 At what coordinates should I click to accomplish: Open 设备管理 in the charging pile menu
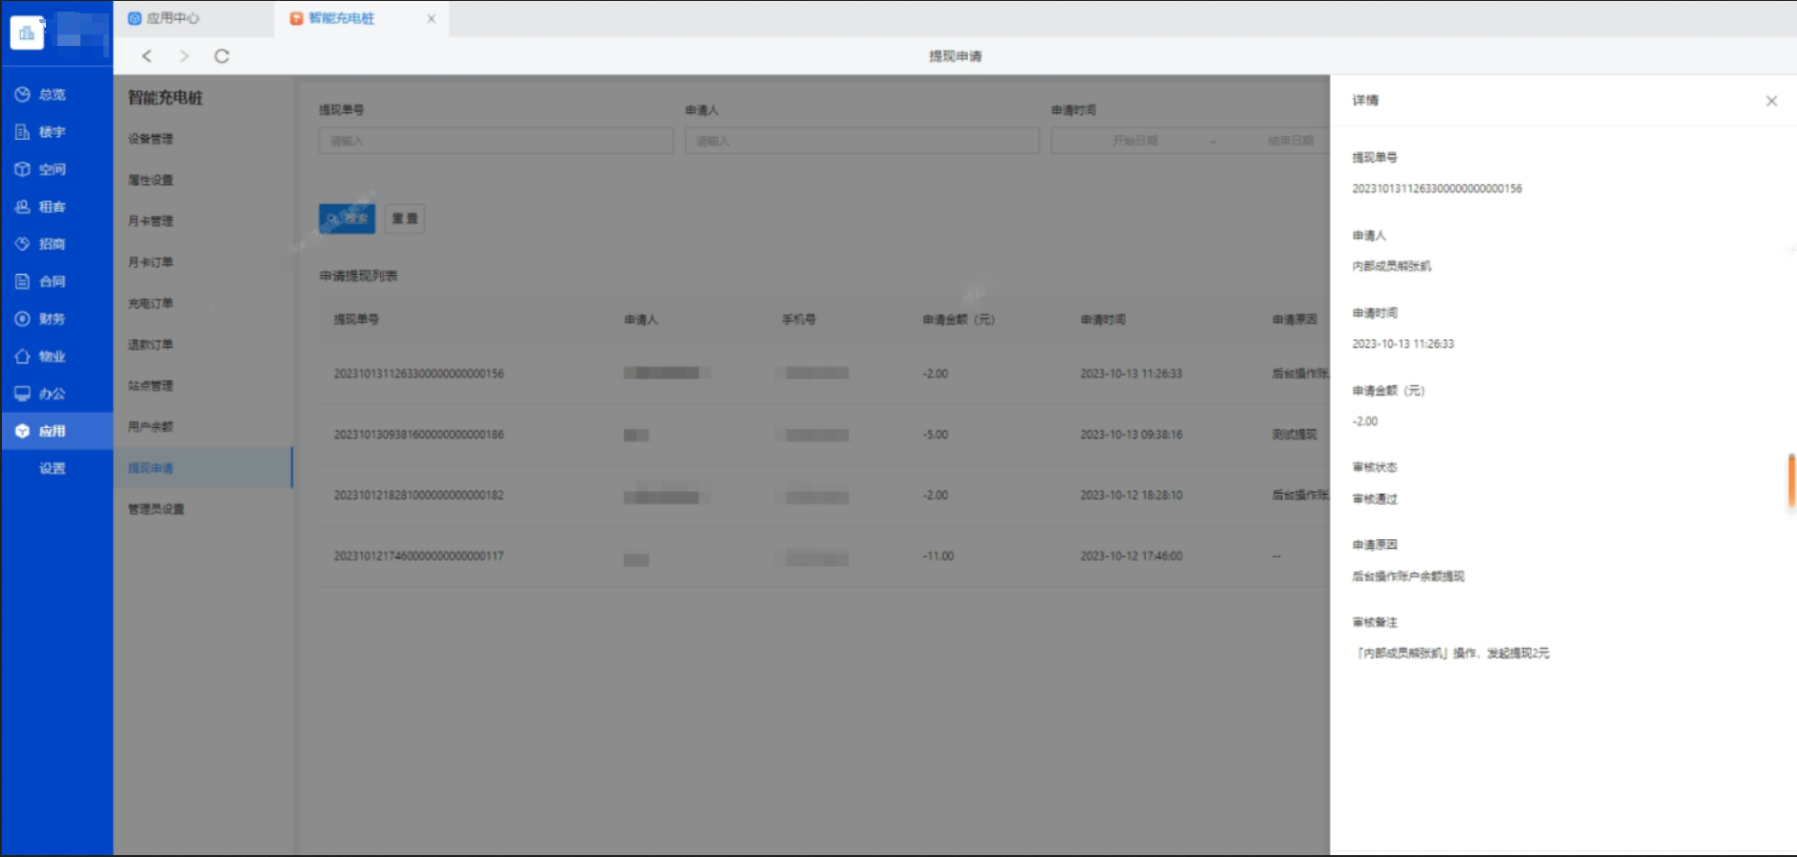[x=150, y=139]
